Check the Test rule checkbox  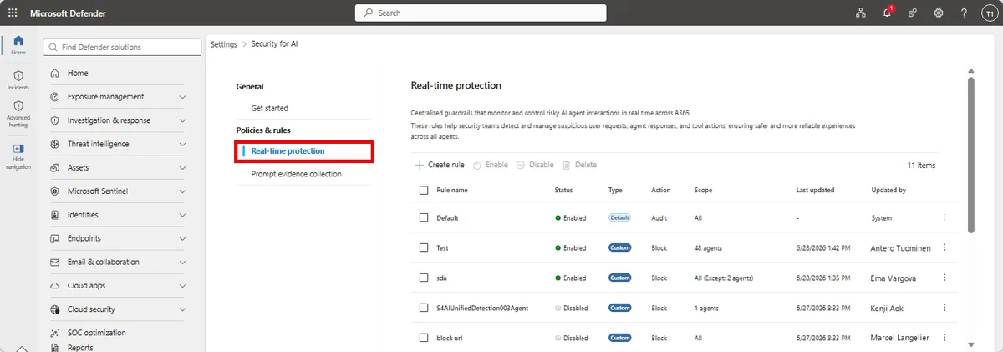tap(424, 247)
